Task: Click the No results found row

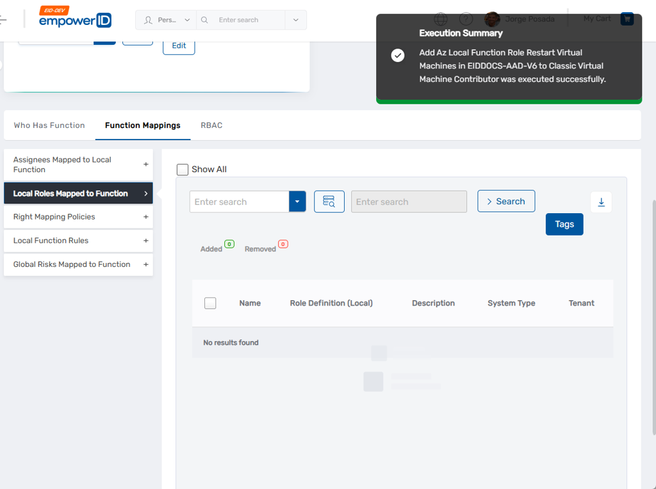Action: pyautogui.click(x=402, y=342)
